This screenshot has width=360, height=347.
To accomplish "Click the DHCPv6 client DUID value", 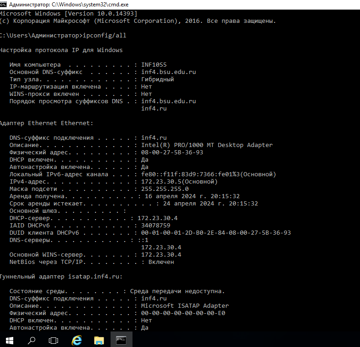I will (216, 233).
